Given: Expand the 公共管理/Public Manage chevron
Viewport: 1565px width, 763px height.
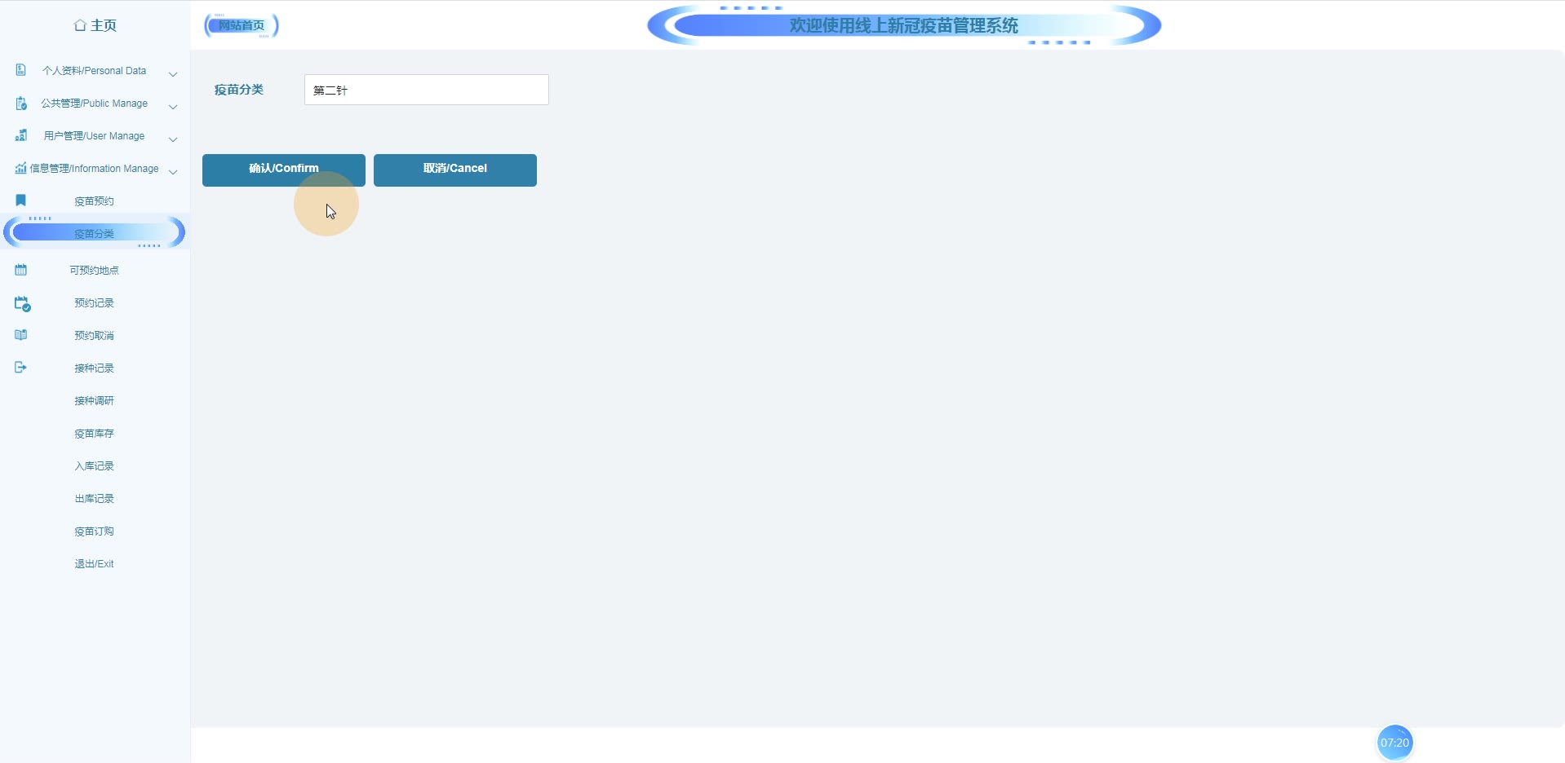Looking at the screenshot, I should [173, 107].
